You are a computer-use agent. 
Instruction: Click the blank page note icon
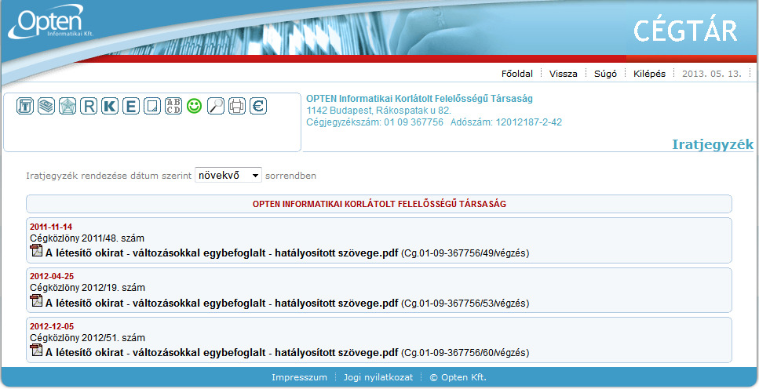152,106
